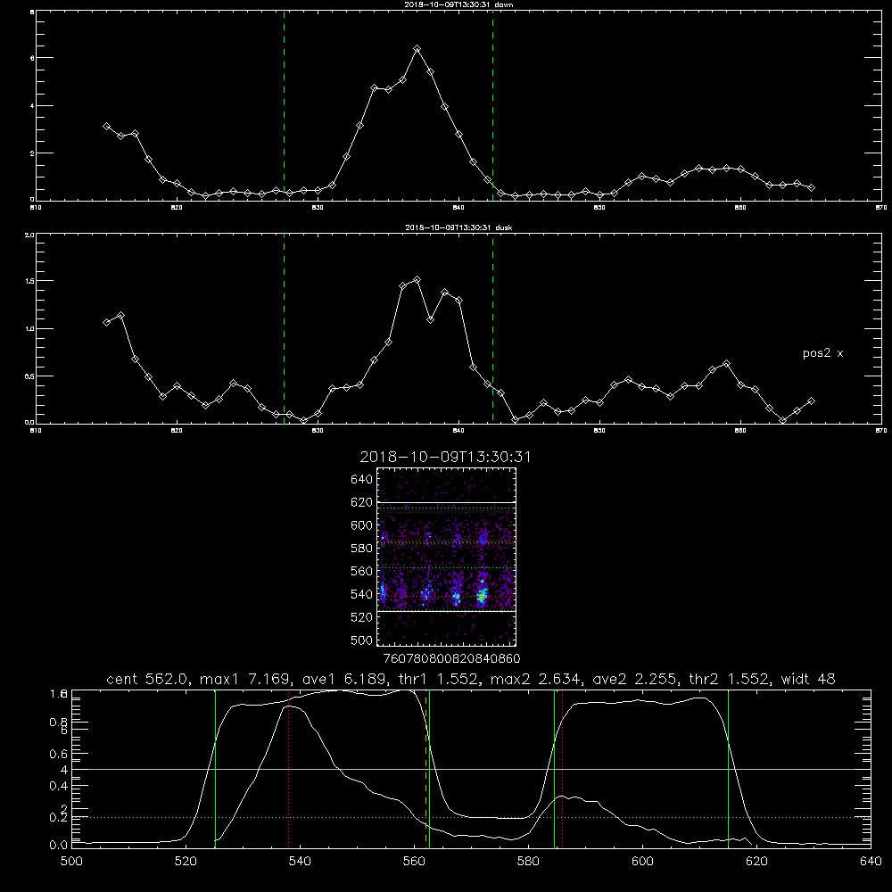Click red dotted line near 586 in bottom plot
The height and width of the screenshot is (892, 892).
(x=563, y=768)
